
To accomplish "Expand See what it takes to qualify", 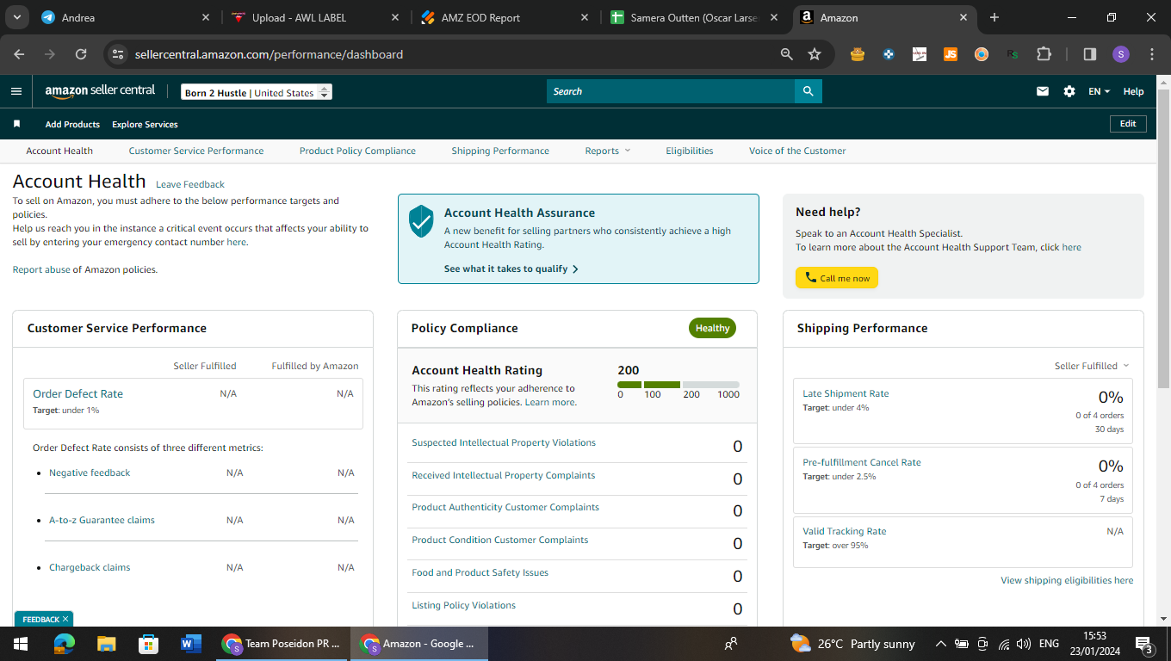I will [x=511, y=269].
